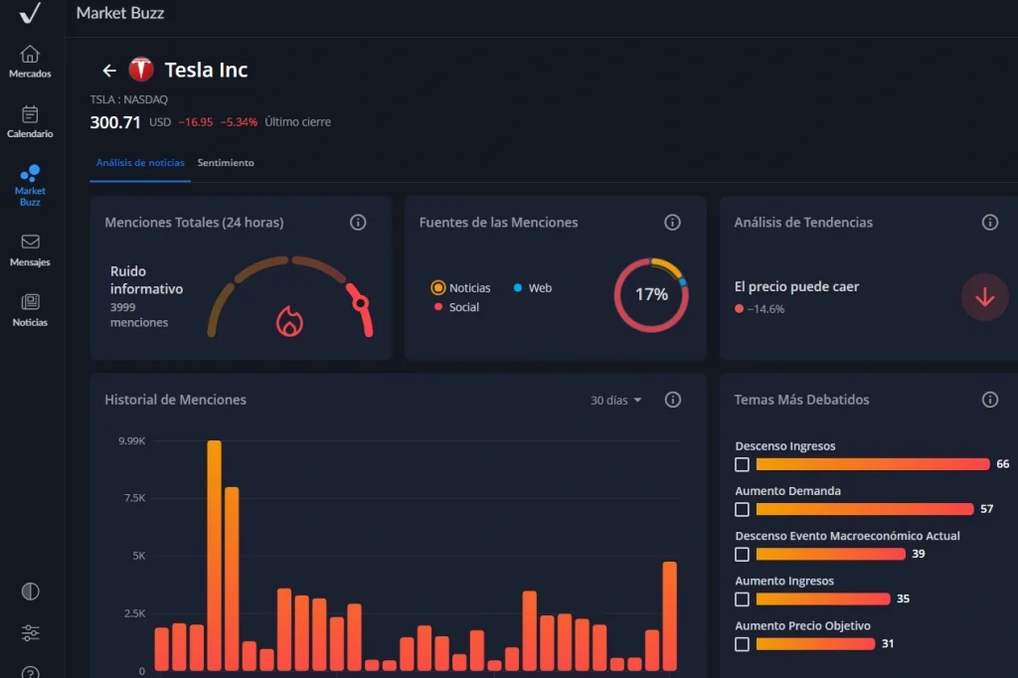
Task: Check the Descenso Ingresos topic checkbox
Action: pos(742,464)
